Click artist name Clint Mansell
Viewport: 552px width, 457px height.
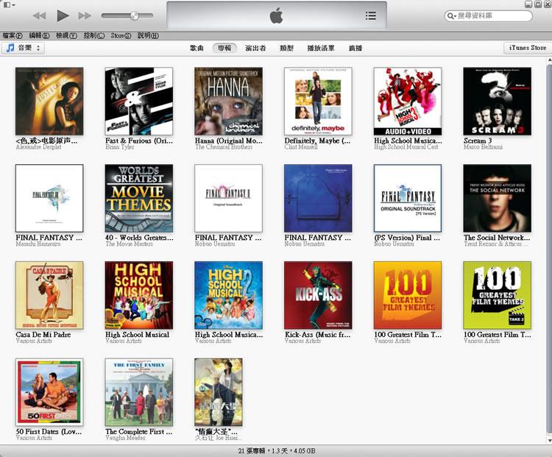(301, 147)
